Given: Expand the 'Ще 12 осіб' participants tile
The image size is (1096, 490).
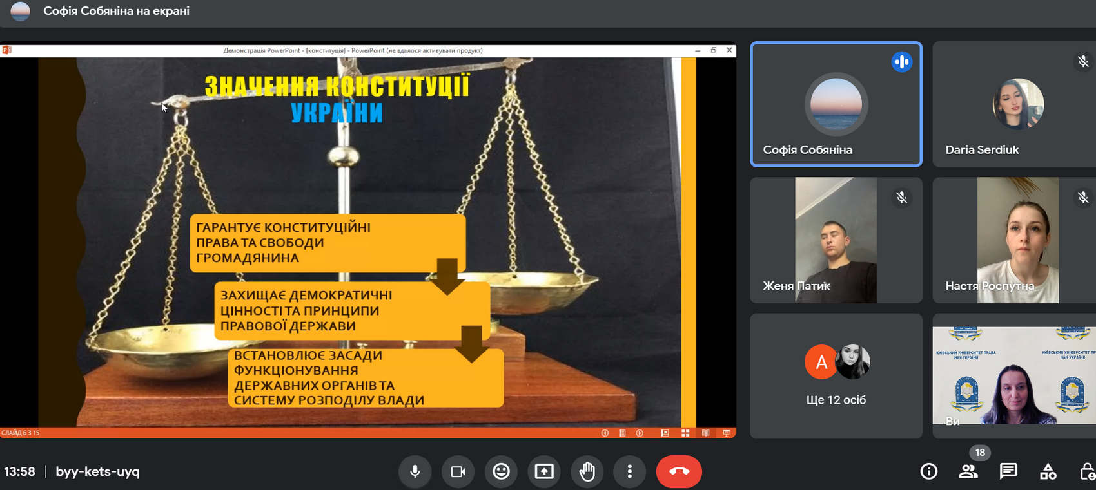Looking at the screenshot, I should pos(836,376).
